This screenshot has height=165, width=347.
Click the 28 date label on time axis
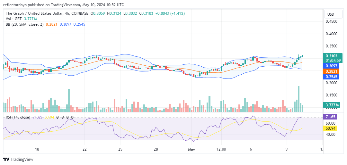(156, 149)
